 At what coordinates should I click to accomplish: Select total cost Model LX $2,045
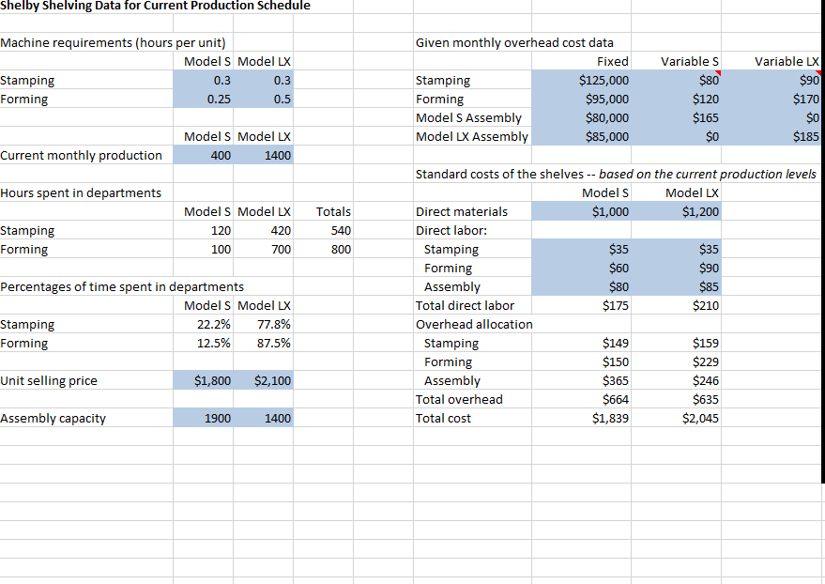pyautogui.click(x=676, y=418)
